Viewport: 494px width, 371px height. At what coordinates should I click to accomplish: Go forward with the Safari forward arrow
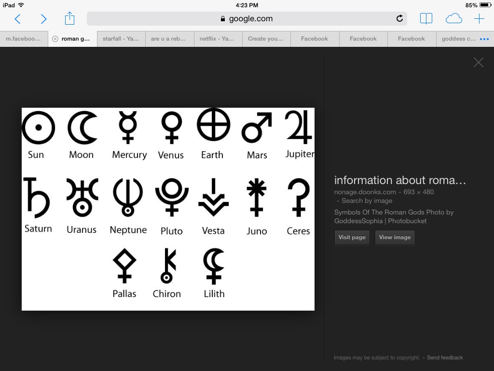pyautogui.click(x=44, y=19)
